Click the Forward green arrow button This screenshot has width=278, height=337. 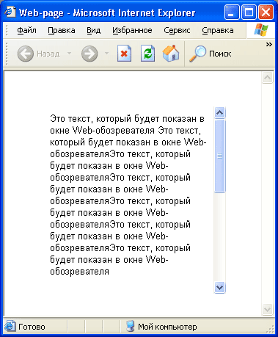pyautogui.click(x=89, y=54)
